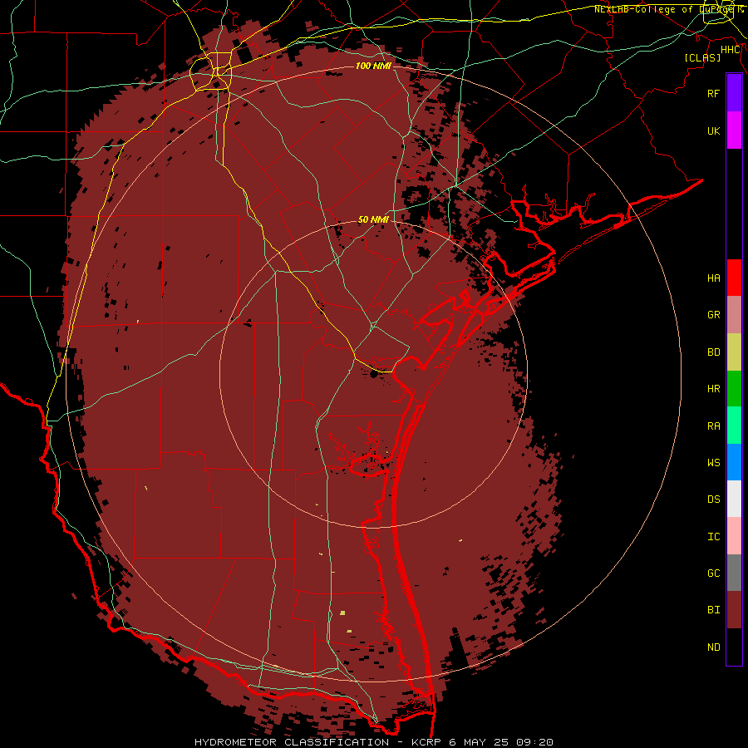The width and height of the screenshot is (748, 748).
Task: Click the DS legend label
Action: pyautogui.click(x=713, y=499)
